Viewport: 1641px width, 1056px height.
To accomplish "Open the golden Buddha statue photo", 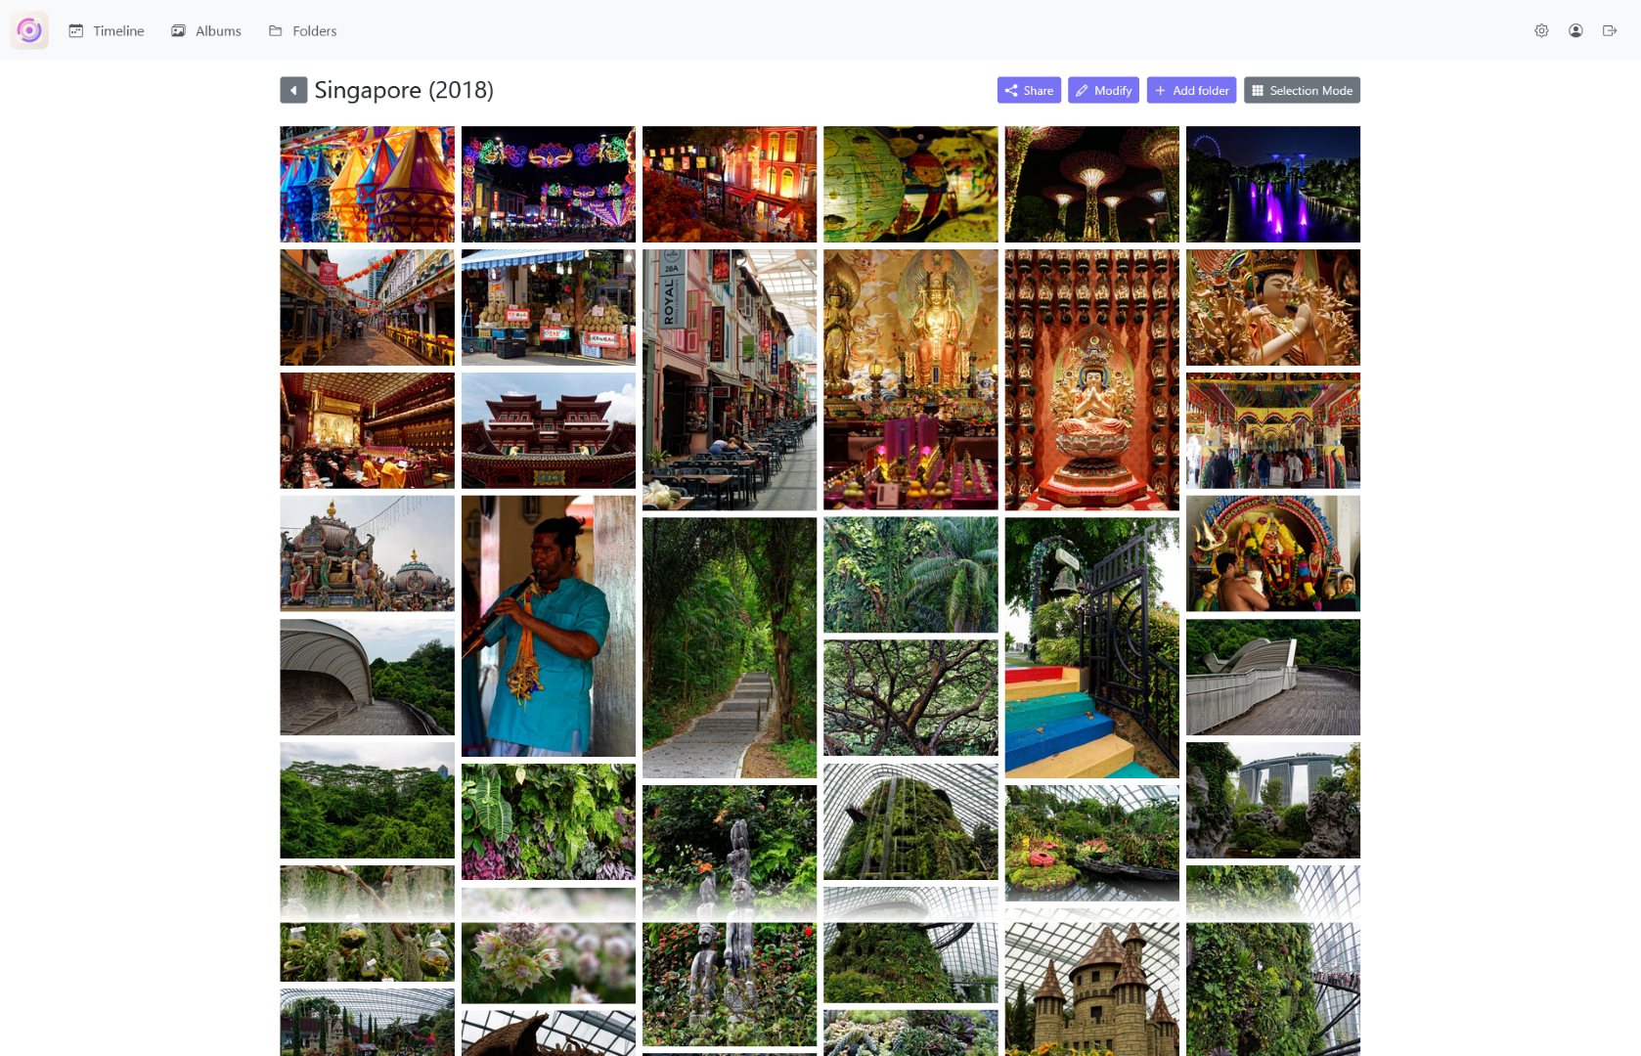I will click(x=910, y=379).
